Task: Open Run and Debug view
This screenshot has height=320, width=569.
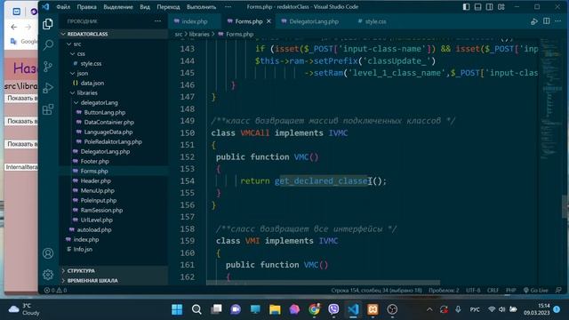Action: 48,88
